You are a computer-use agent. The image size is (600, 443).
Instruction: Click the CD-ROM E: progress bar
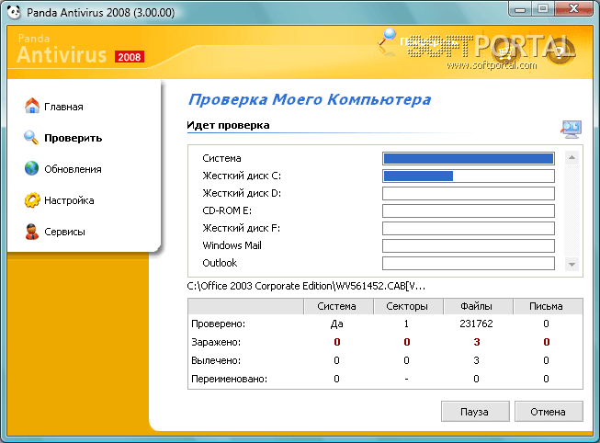tap(469, 210)
